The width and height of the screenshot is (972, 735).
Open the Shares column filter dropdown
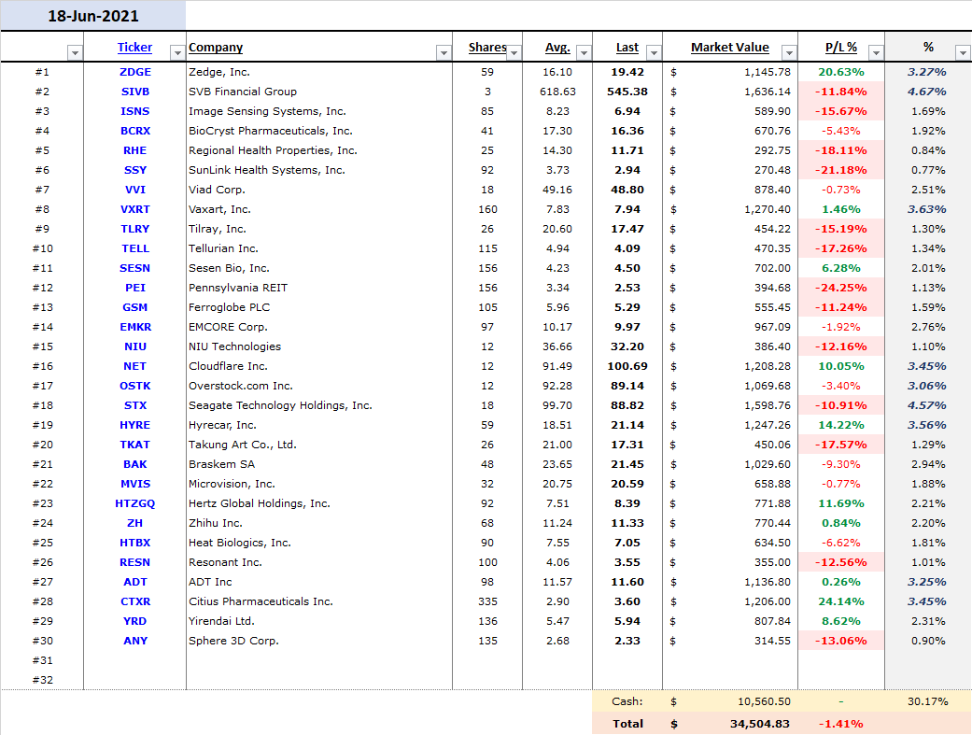(x=514, y=52)
